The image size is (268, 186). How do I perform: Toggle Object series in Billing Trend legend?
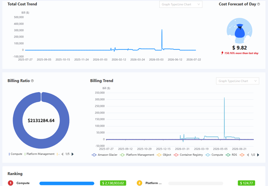[x=164, y=155]
